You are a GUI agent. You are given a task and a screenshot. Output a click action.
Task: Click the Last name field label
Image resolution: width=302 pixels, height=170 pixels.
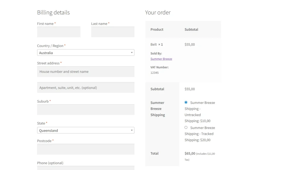pos(99,24)
